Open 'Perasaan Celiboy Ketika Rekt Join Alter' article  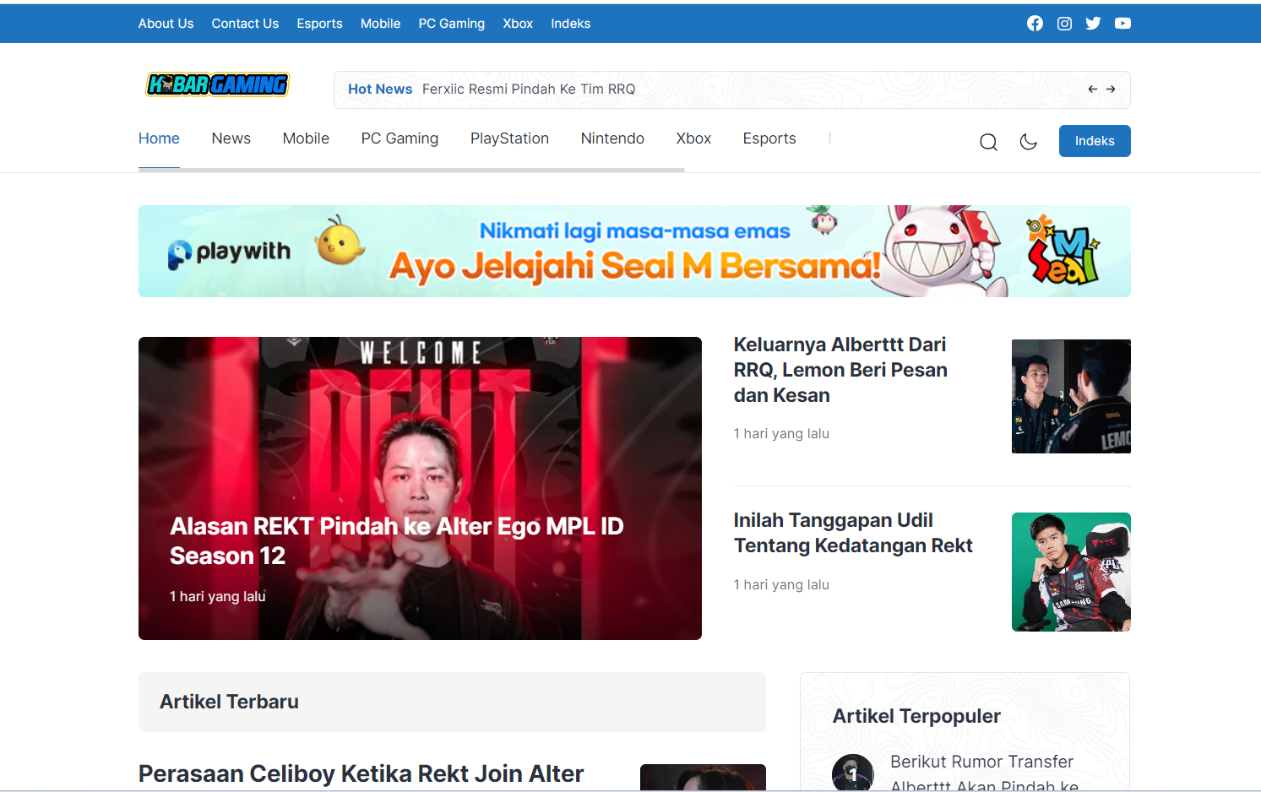pos(361,773)
